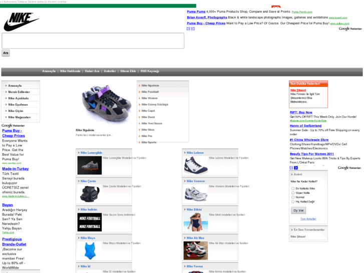Screen dimensions: 364x273
Task: Open Merak Edilenler in the left sidebar
Action: click(19, 92)
